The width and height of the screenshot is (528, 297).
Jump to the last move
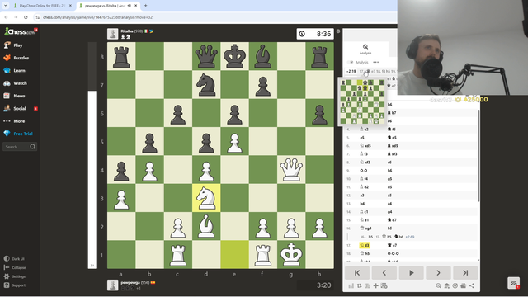[x=465, y=273]
